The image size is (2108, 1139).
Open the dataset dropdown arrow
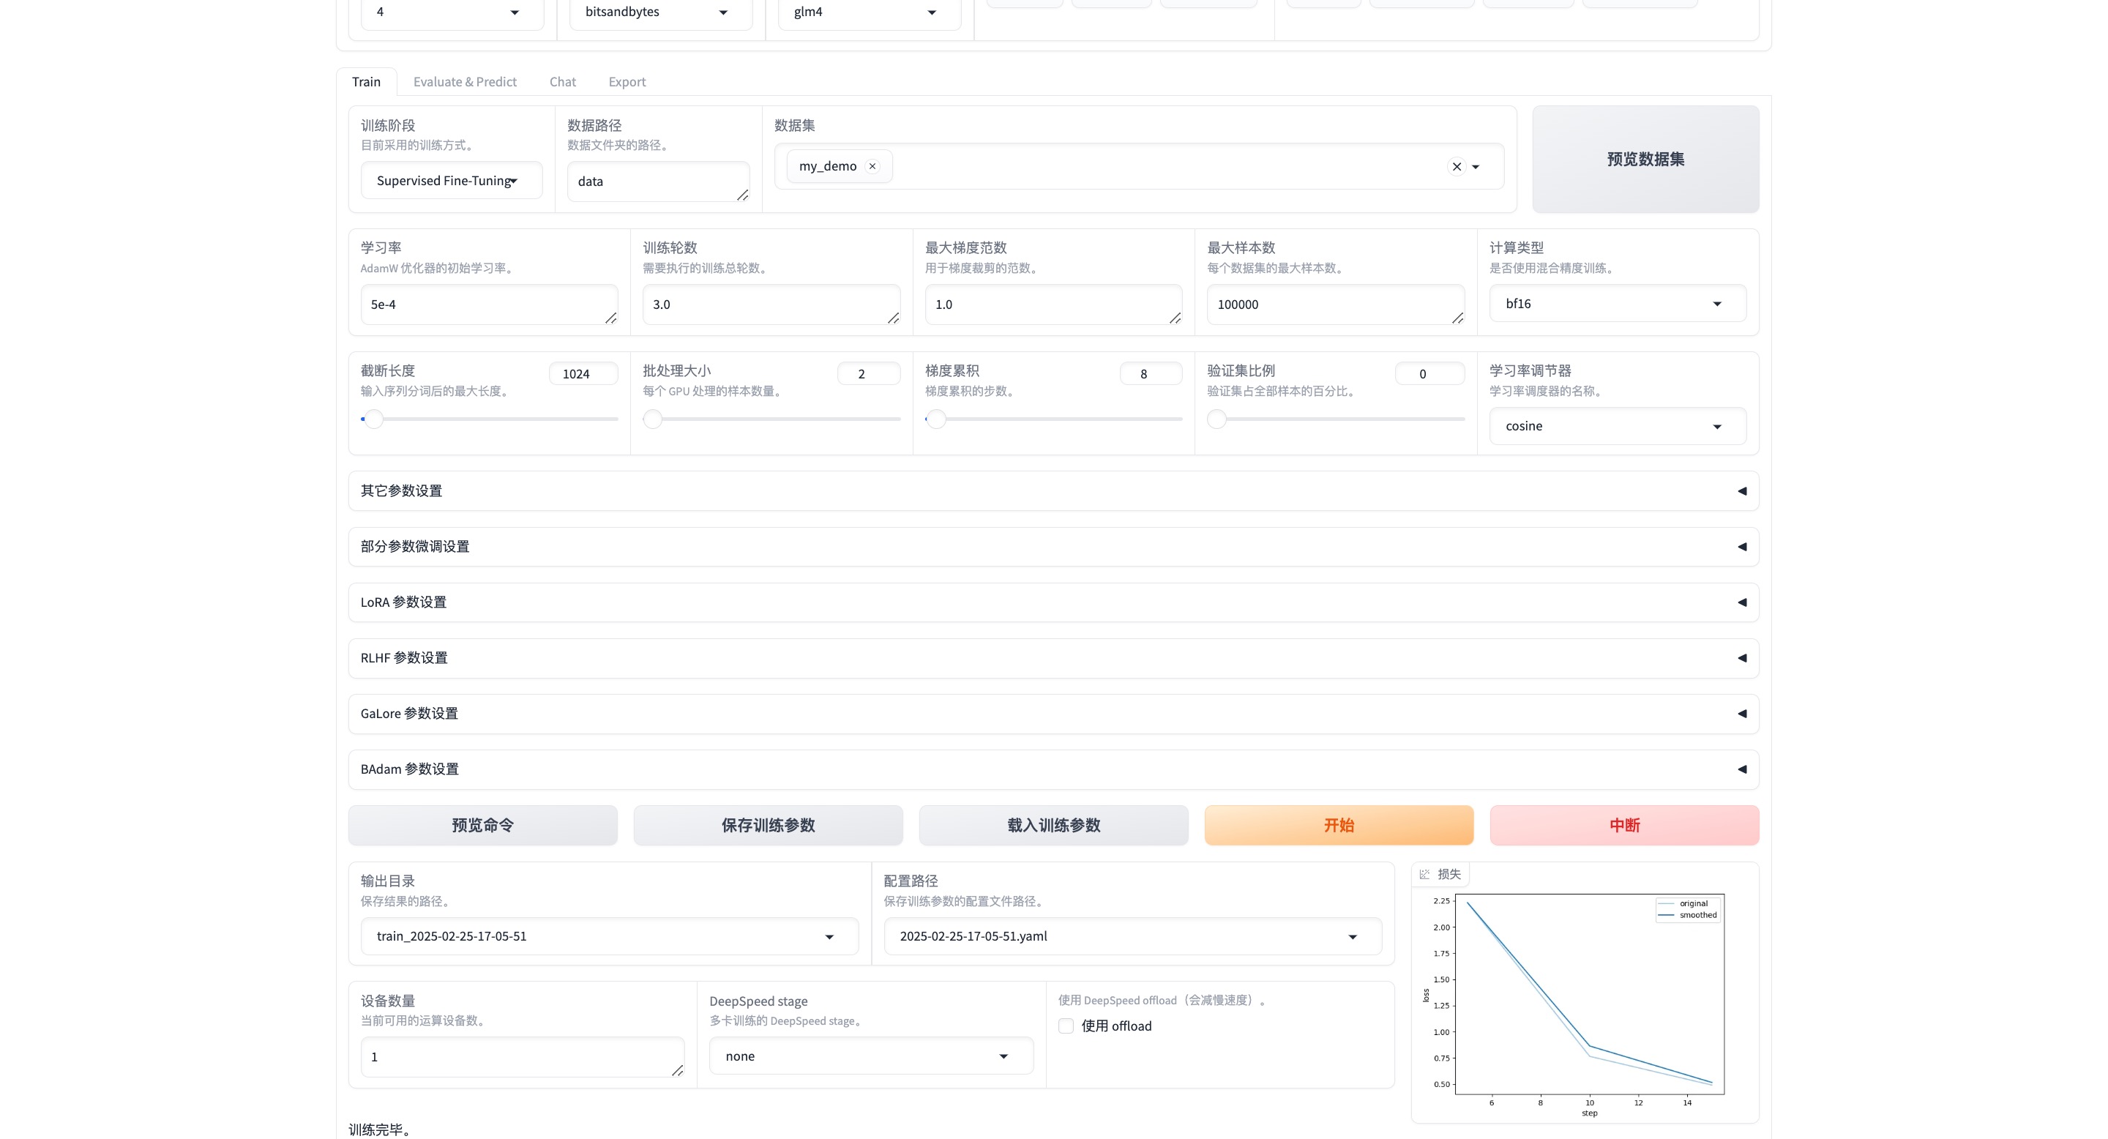point(1476,167)
